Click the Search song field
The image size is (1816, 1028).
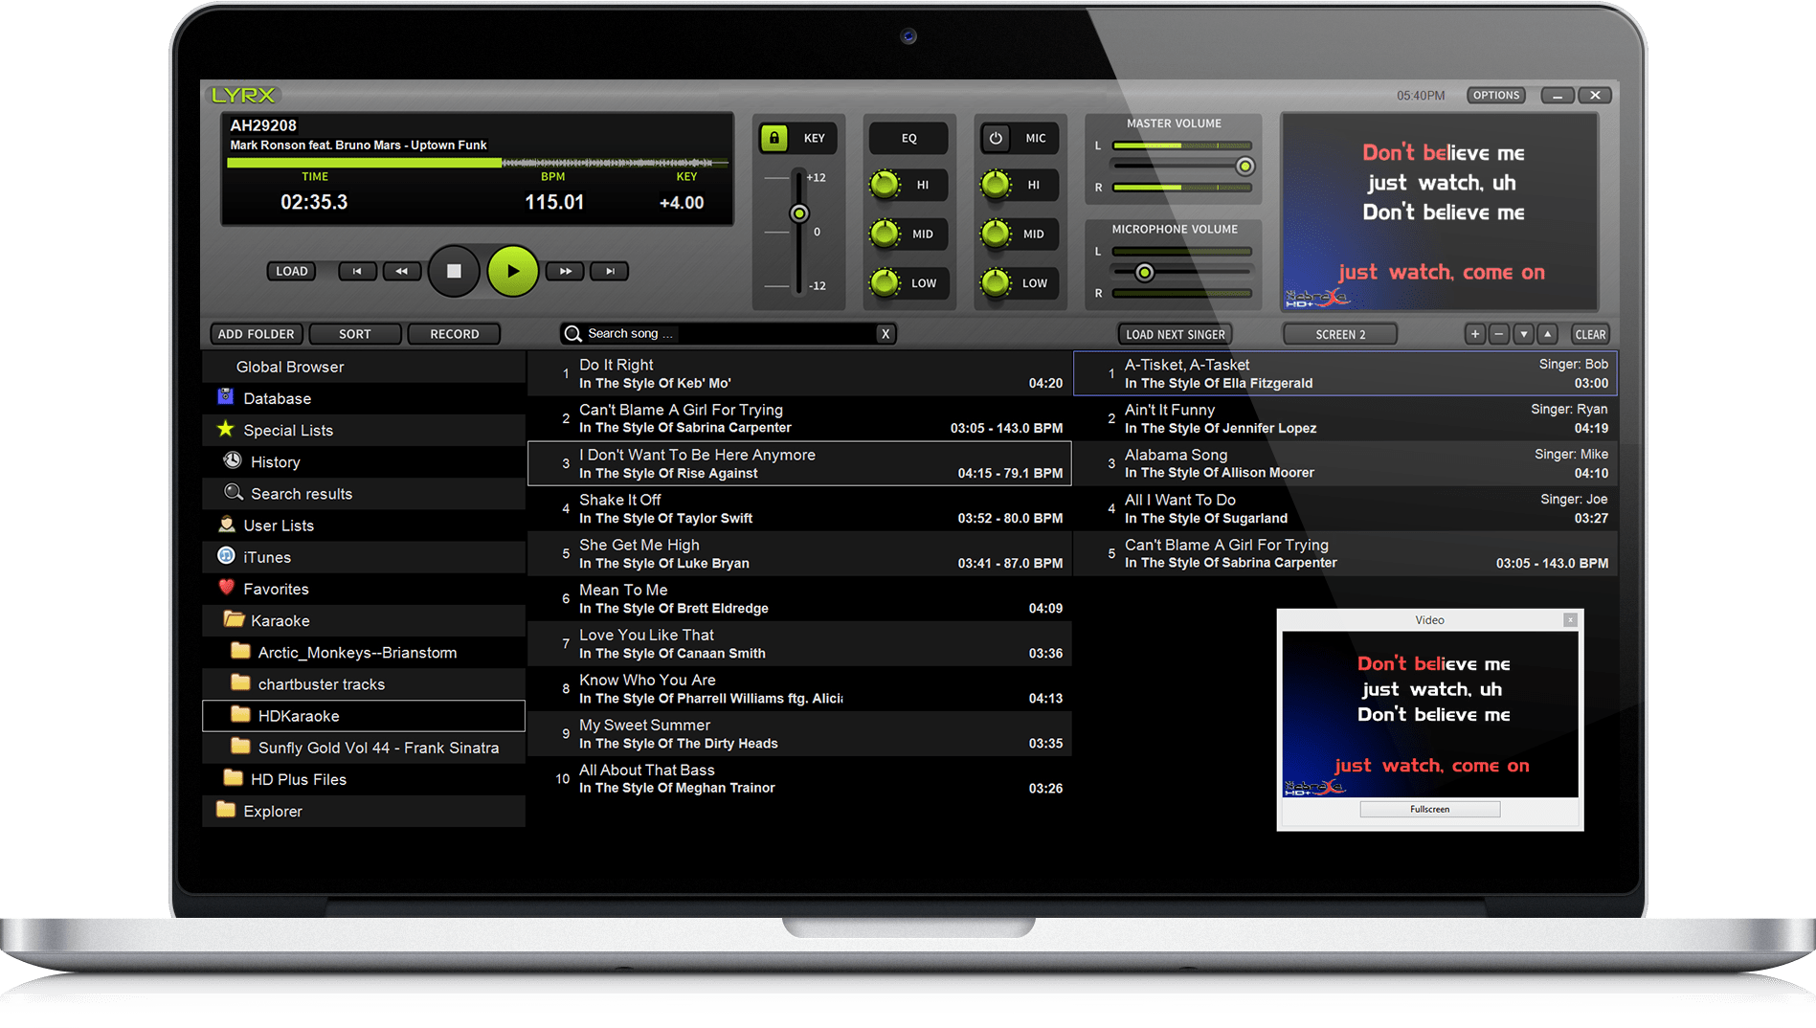click(718, 333)
